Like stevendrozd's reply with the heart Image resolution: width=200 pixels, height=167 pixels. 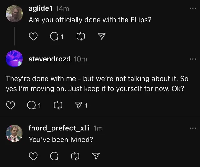point(11,106)
